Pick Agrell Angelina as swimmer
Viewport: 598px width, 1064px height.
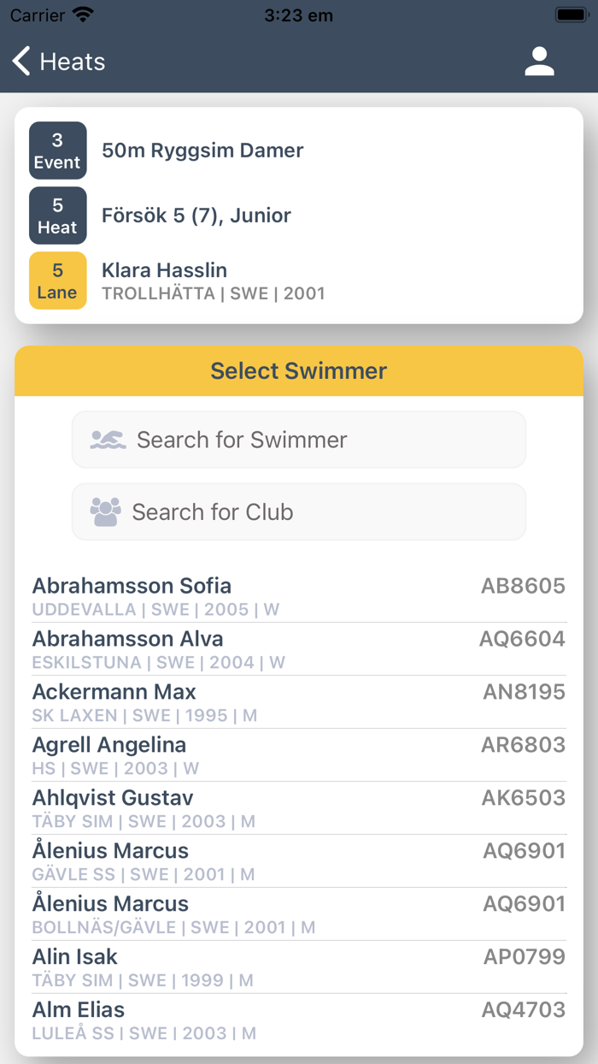[299, 755]
